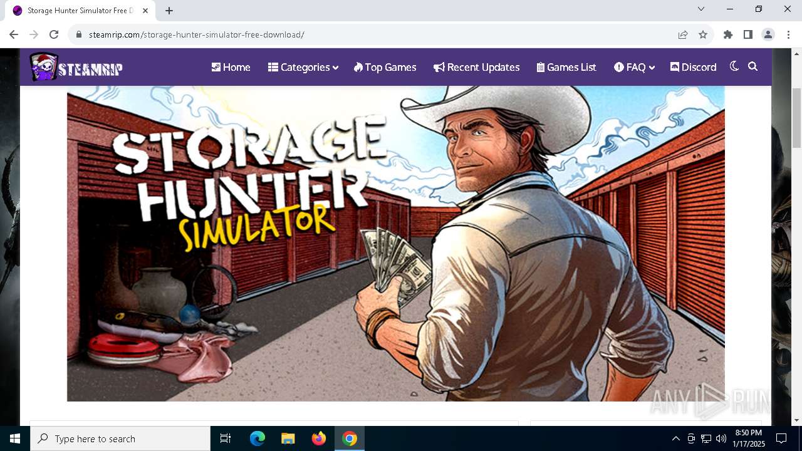The height and width of the screenshot is (451, 802).
Task: Share this page icon
Action: 683,34
